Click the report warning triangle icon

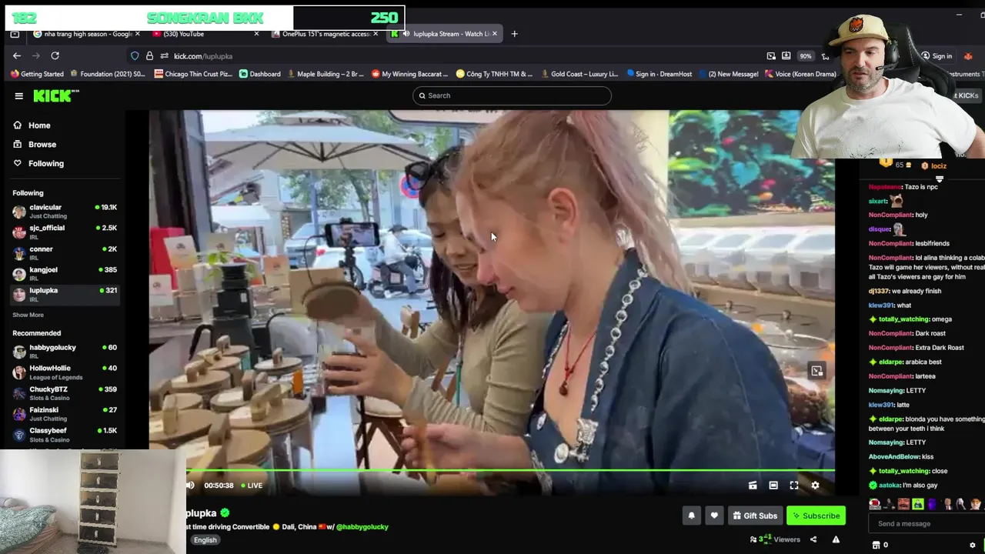(836, 539)
